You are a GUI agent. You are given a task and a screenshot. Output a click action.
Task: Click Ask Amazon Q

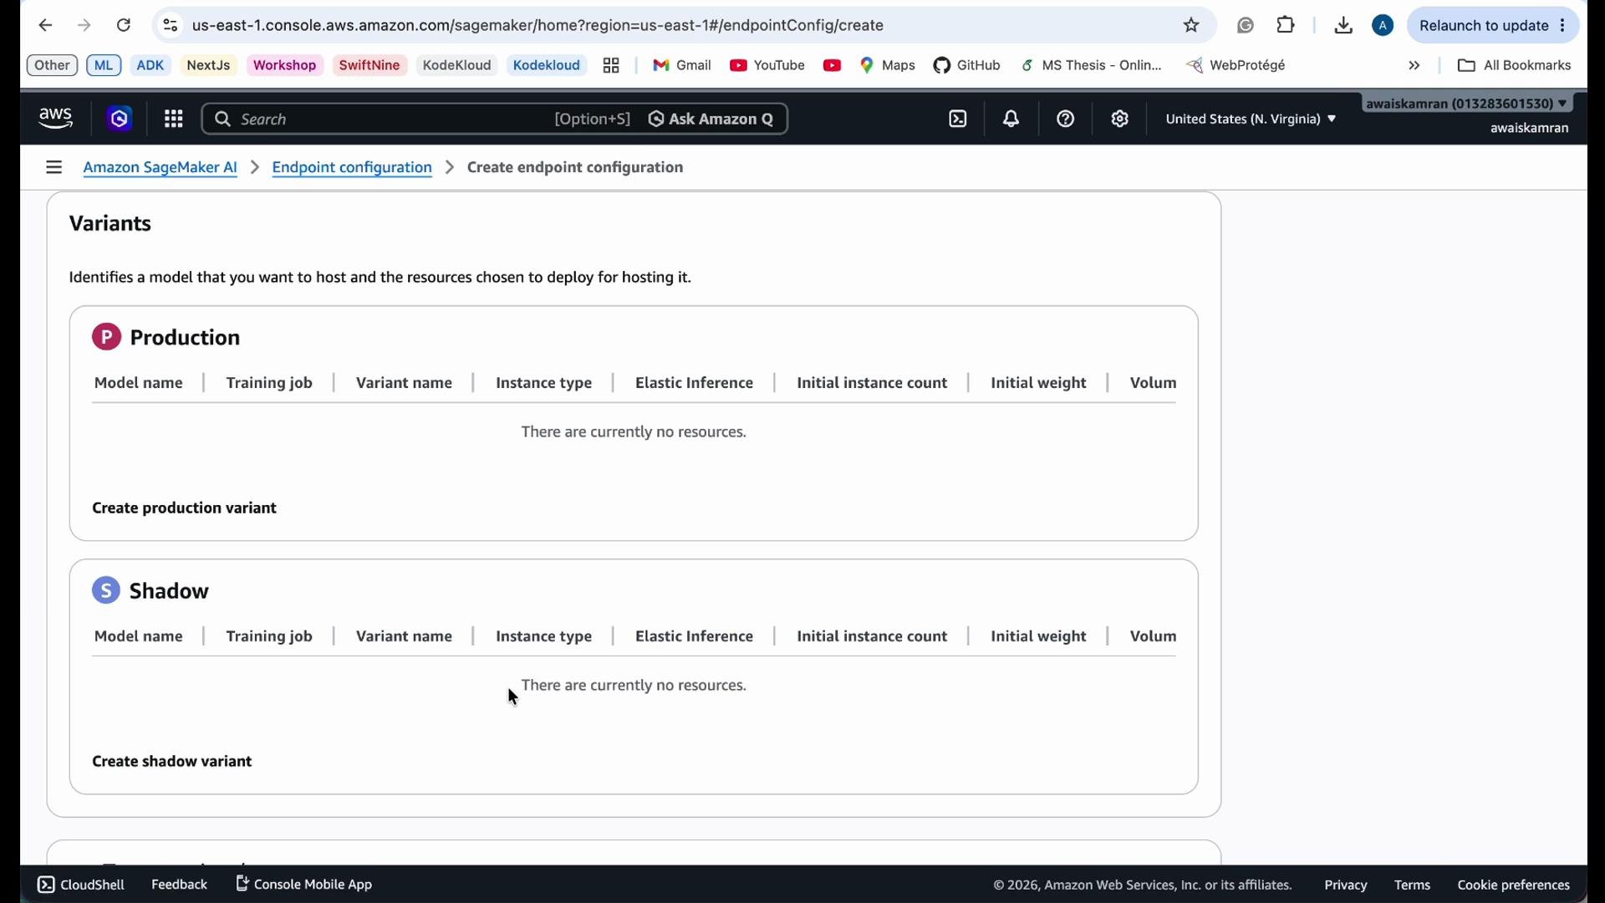pos(711,119)
